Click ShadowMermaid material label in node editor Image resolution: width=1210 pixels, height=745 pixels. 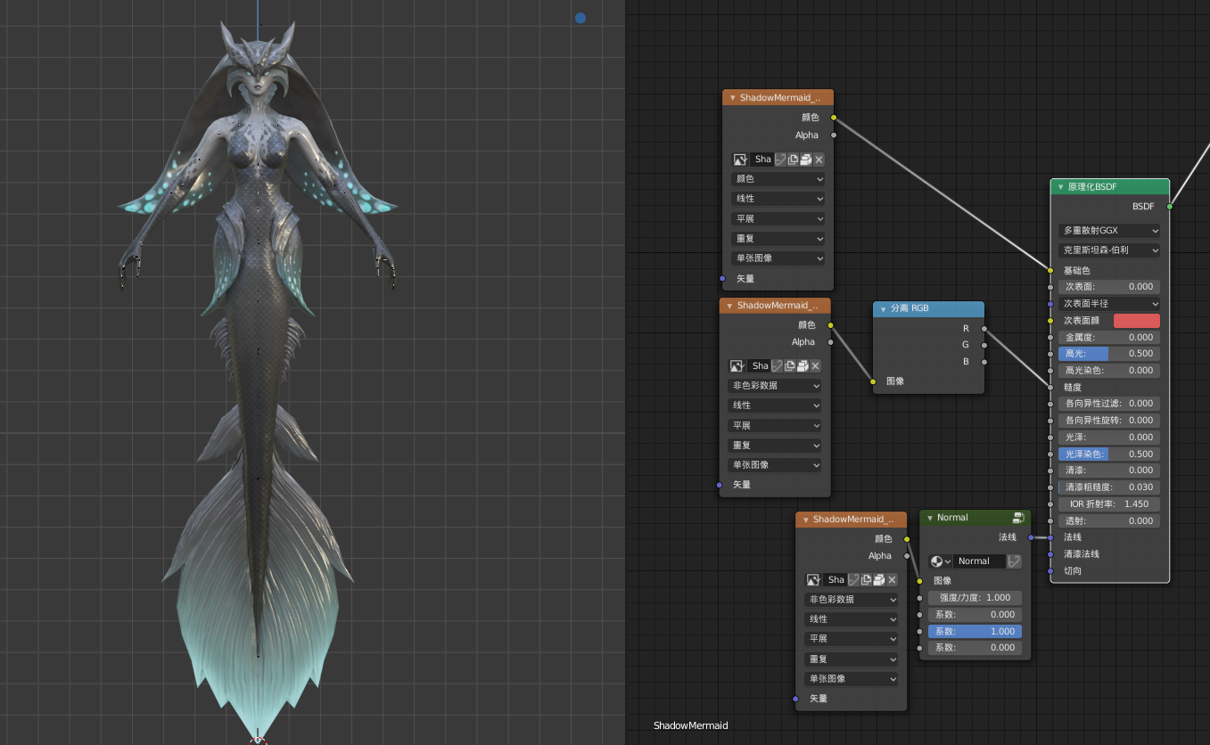(x=690, y=725)
